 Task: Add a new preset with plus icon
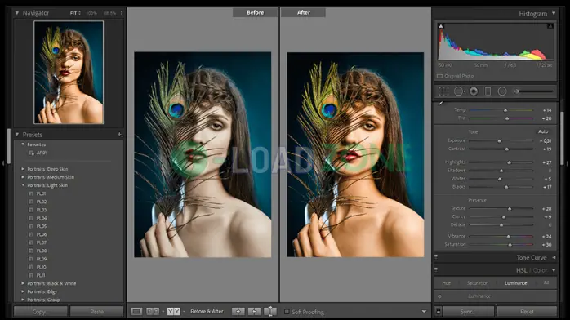point(119,135)
